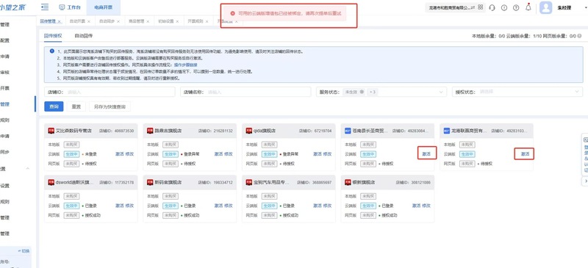Click 修改 on the 宝驹汽车用品 card

[327, 206]
